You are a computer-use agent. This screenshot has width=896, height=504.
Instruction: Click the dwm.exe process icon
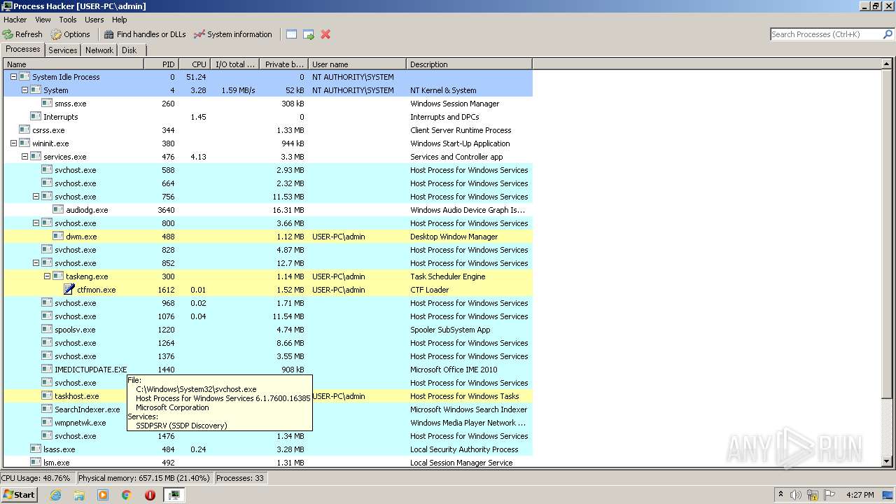click(x=58, y=237)
